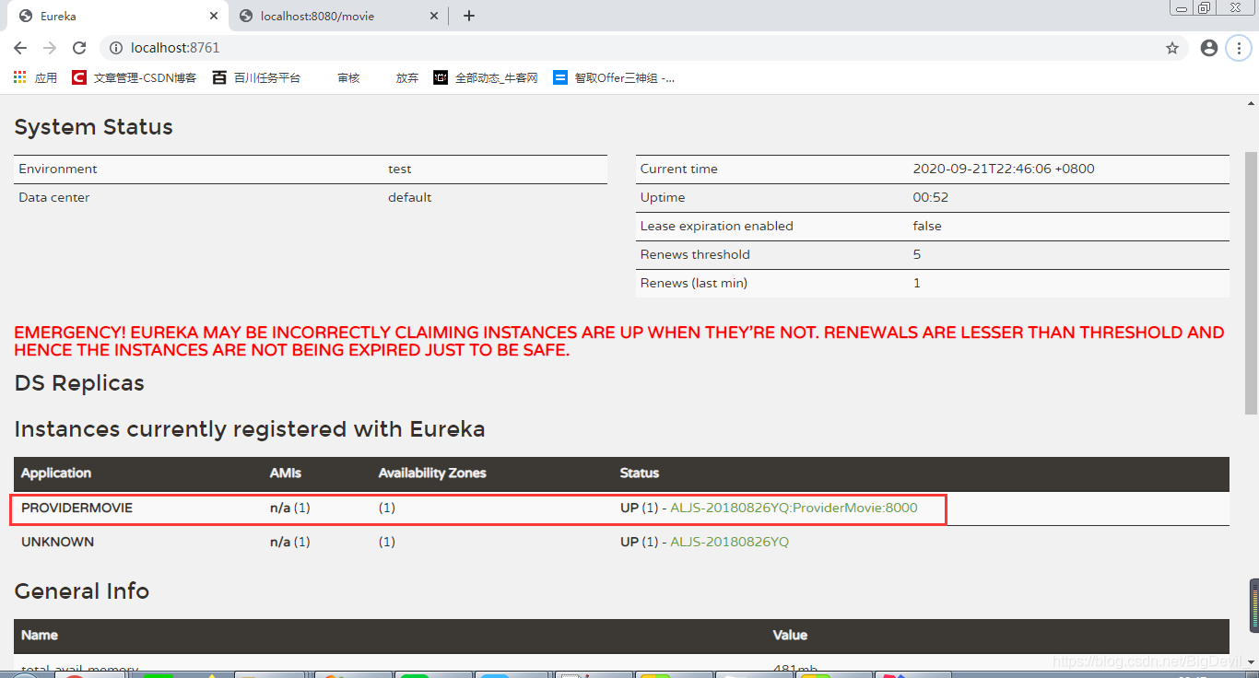
Task: Click the Value column header under General Info
Action: pos(790,636)
